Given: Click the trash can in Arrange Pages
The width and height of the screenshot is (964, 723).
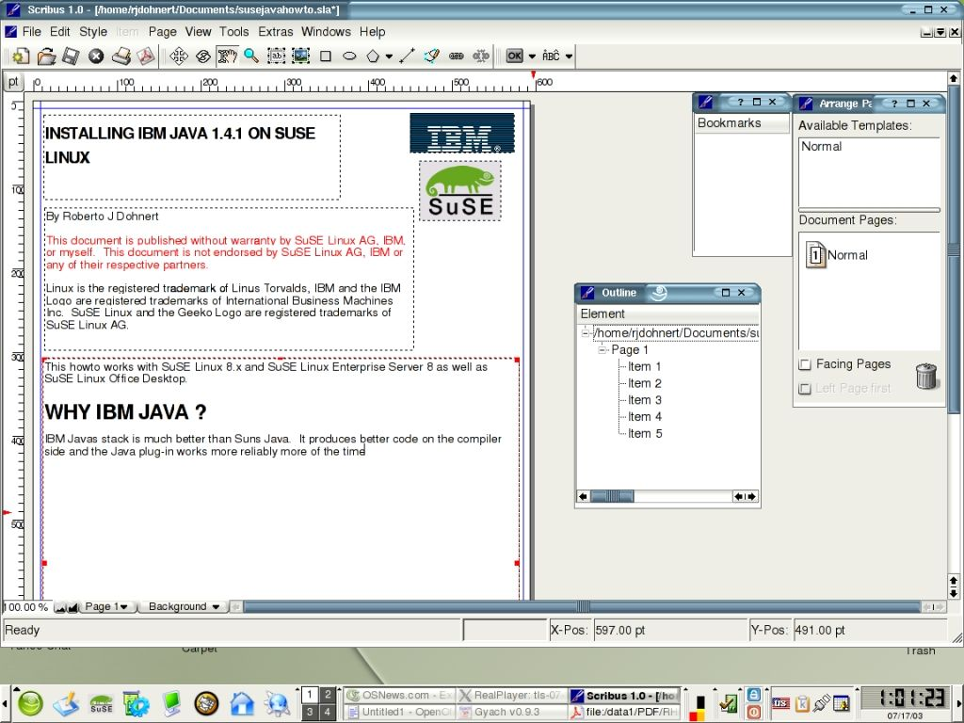Looking at the screenshot, I should (x=926, y=377).
